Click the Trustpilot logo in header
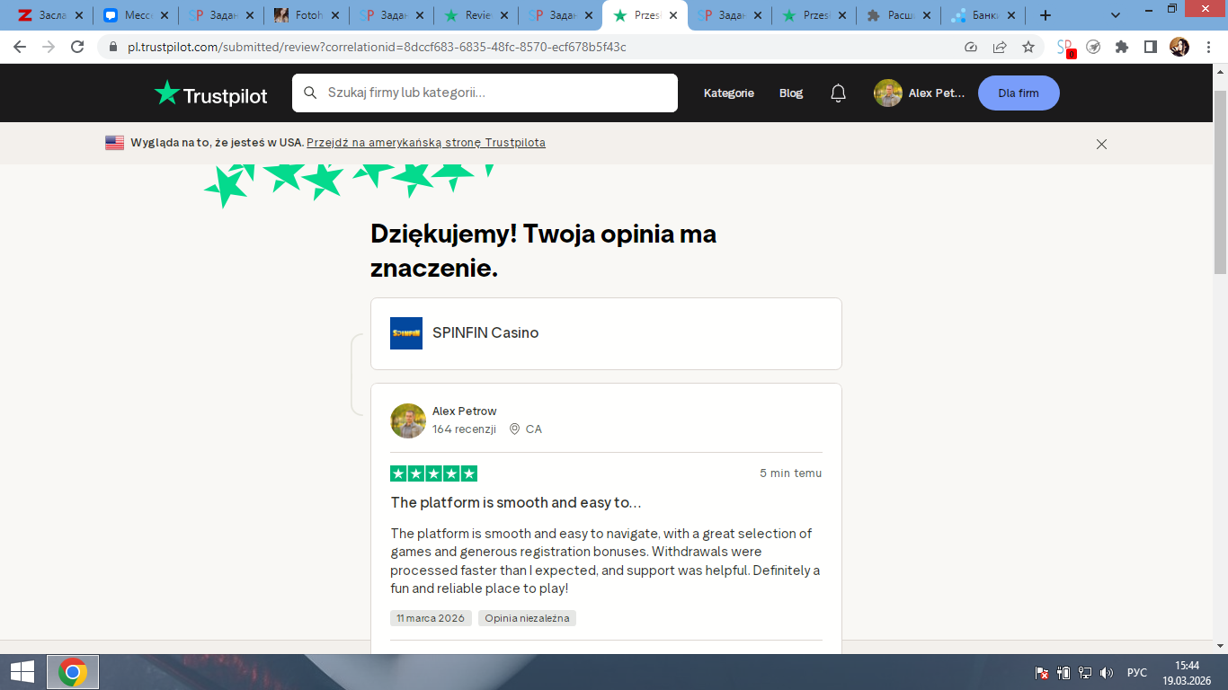Image resolution: width=1228 pixels, height=690 pixels. tap(210, 93)
